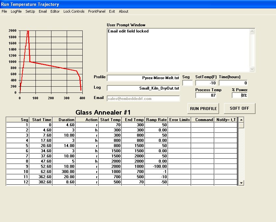
Task: Open the Email menu
Action: 43,11
